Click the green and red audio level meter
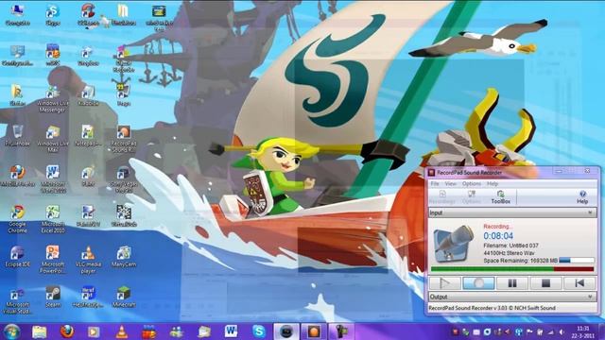 [x=512, y=269]
